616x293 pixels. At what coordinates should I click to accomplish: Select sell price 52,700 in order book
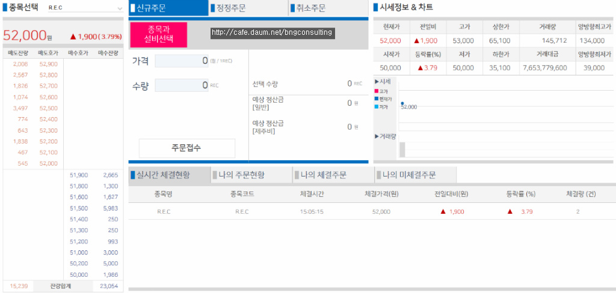[49, 86]
